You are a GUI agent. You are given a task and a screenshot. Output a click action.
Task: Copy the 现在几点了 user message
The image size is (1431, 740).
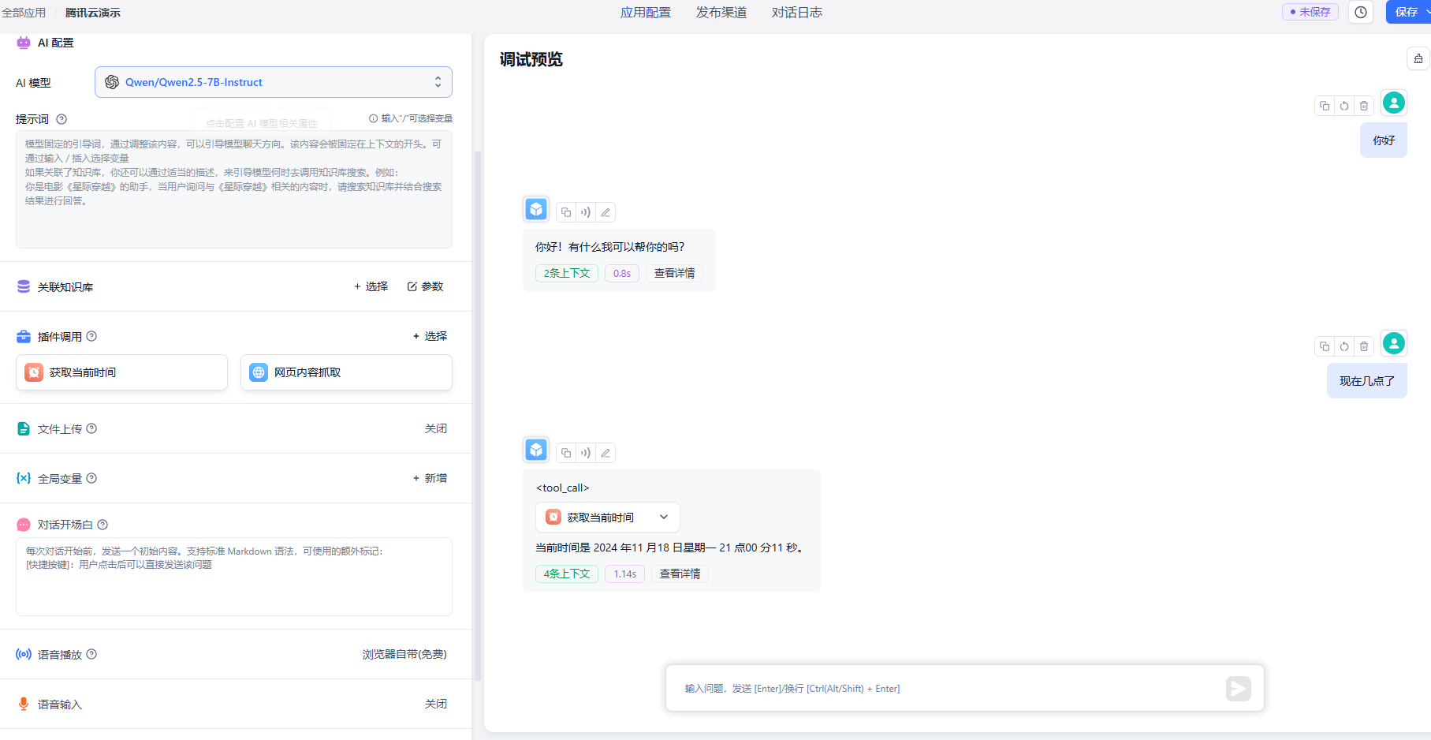(1325, 346)
